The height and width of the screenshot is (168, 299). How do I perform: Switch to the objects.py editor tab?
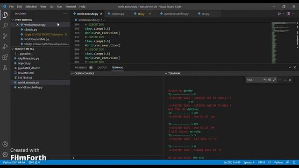point(118,14)
